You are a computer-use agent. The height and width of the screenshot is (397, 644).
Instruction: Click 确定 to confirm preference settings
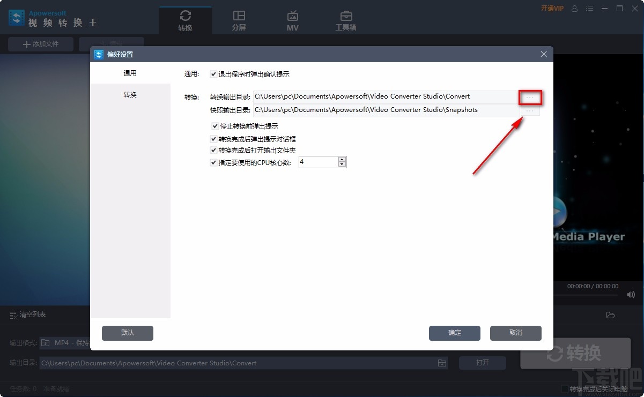click(454, 333)
